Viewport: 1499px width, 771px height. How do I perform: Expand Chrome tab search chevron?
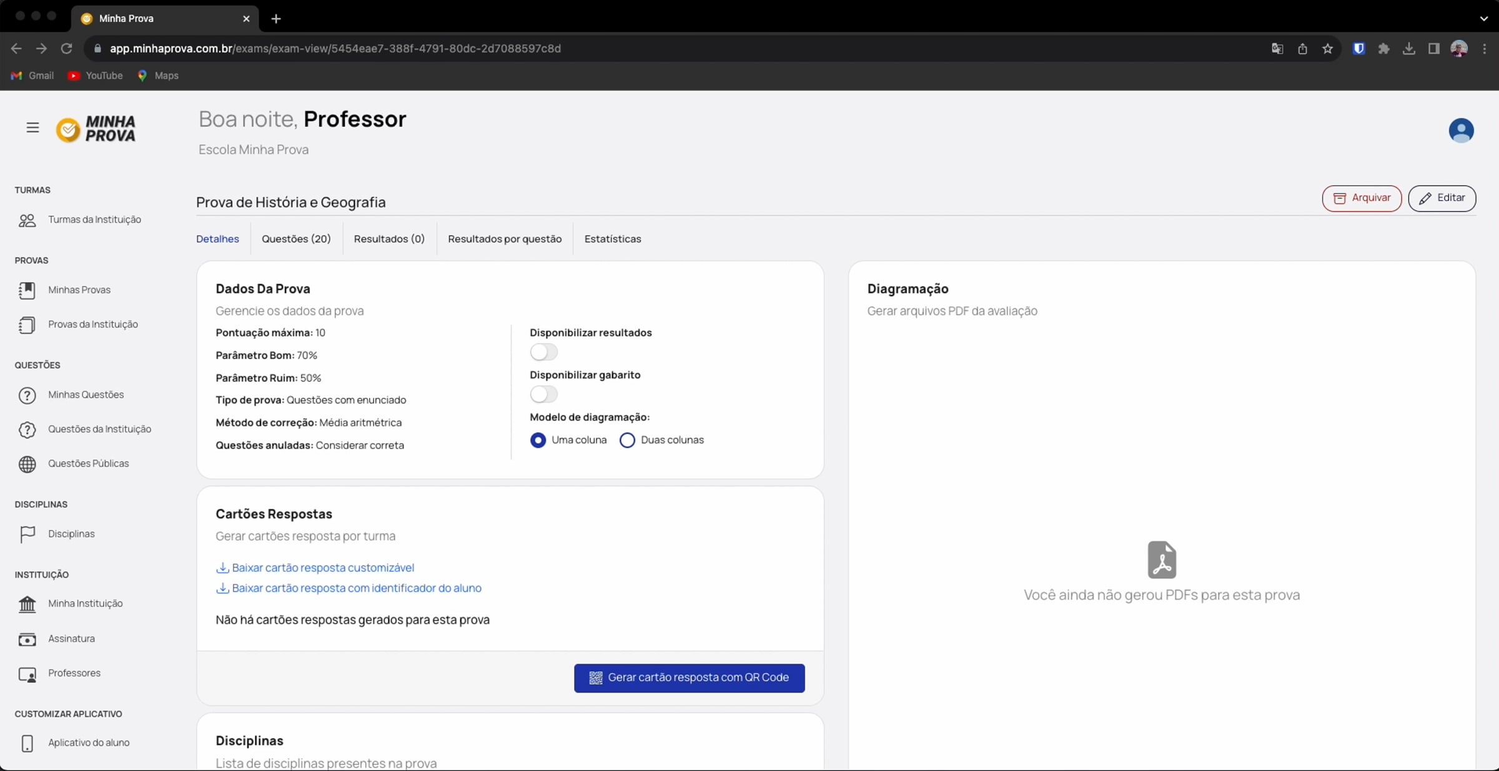point(1483,19)
